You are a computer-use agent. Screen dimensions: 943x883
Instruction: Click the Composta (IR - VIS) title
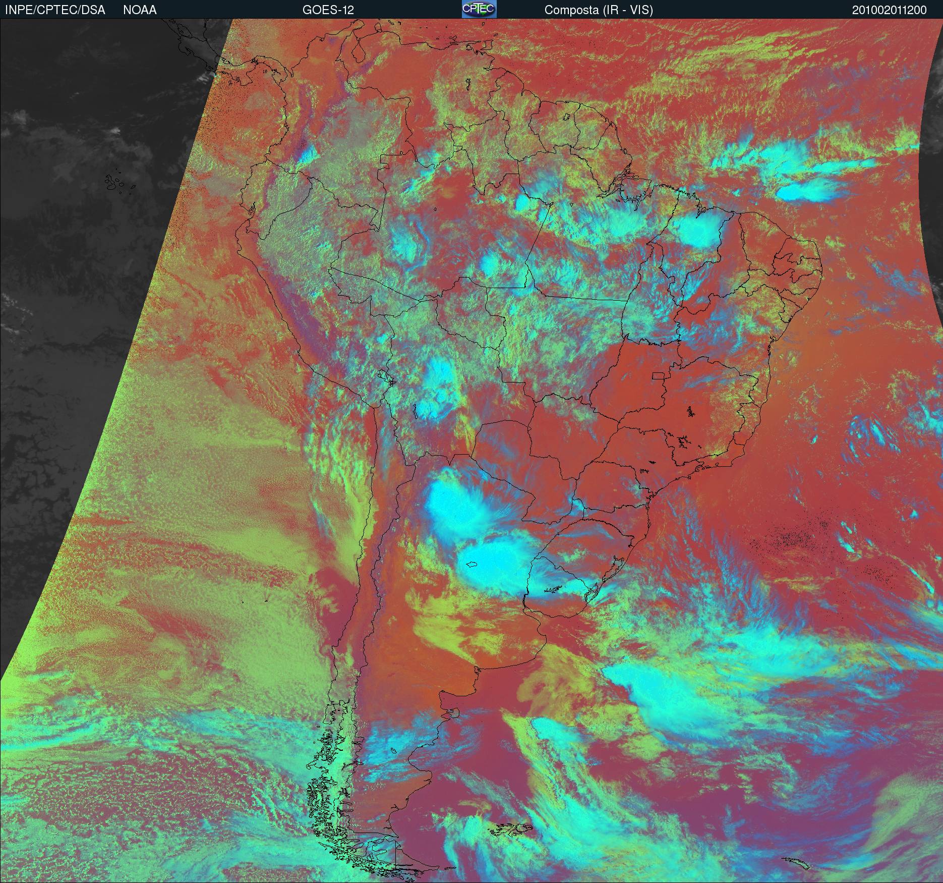pyautogui.click(x=599, y=10)
